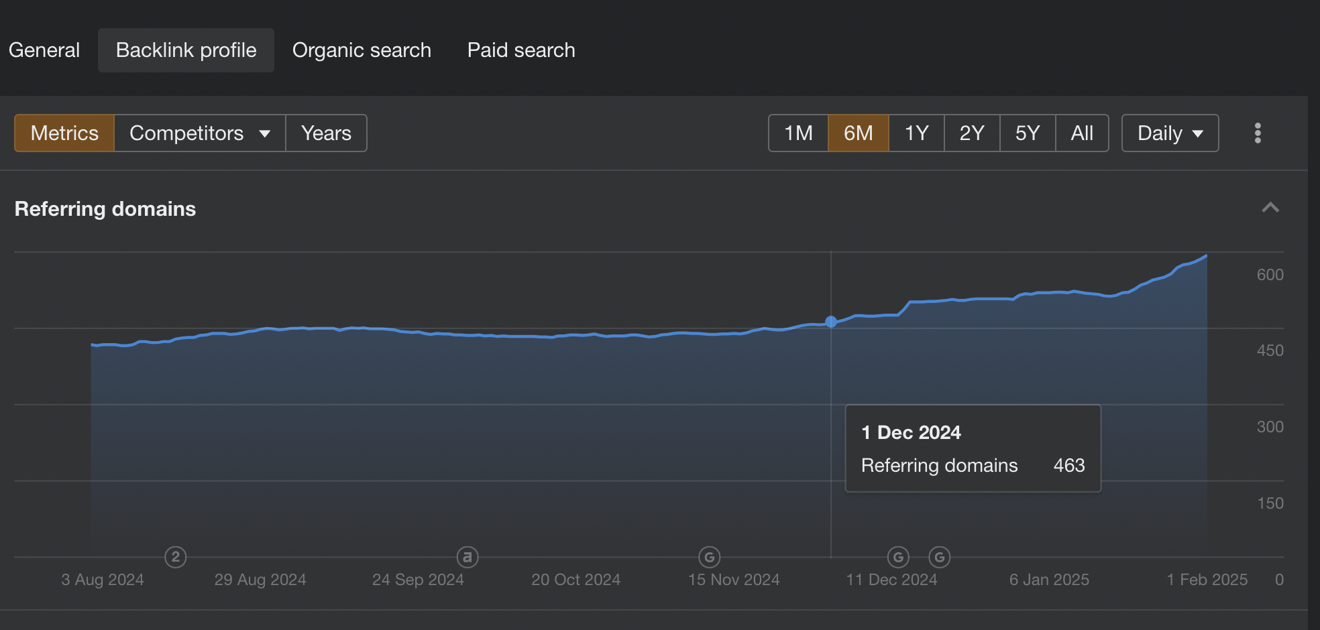Select the Metrics view button

point(64,133)
